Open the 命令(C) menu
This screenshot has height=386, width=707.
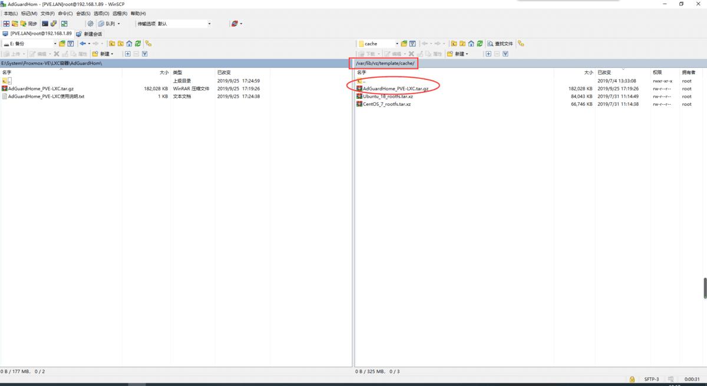[65, 13]
